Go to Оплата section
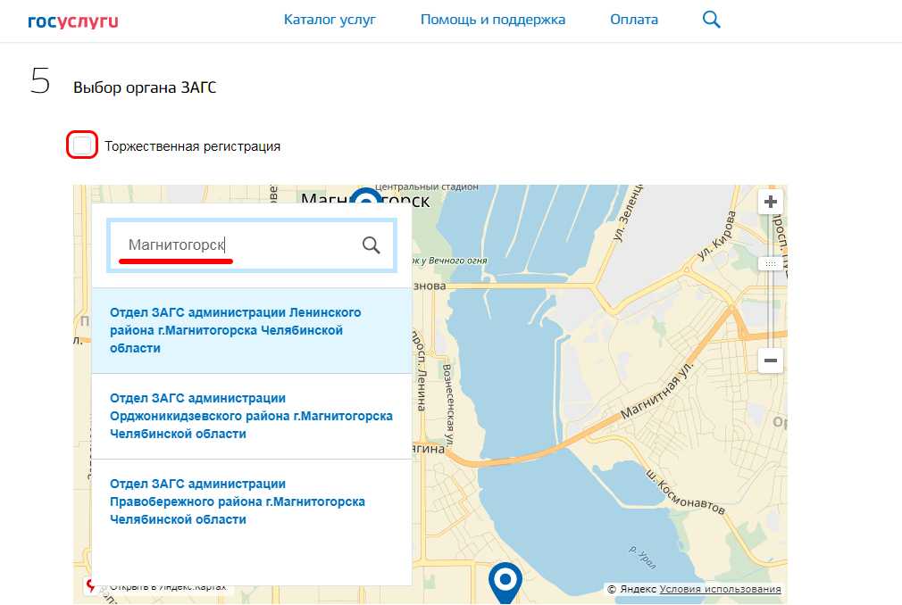 634,20
